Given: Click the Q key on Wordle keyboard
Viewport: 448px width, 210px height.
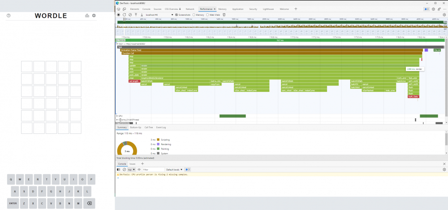Looking at the screenshot, I should pos(11,180).
